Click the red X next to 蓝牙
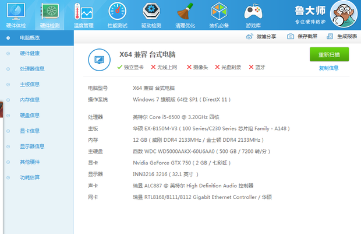The width and height of the screenshot is (361, 234). point(251,67)
